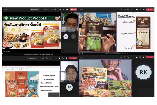This screenshot has width=157, height=105.
Task: Click the 09:24 meeting timer
Action: coord(5,9)
